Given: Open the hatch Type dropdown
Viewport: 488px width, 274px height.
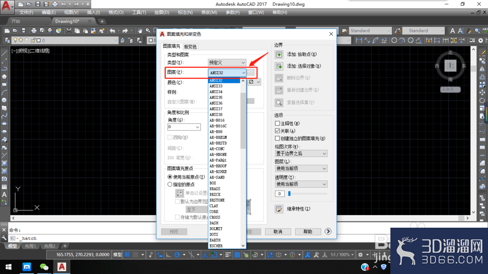Looking at the screenshot, I should tap(227, 62).
